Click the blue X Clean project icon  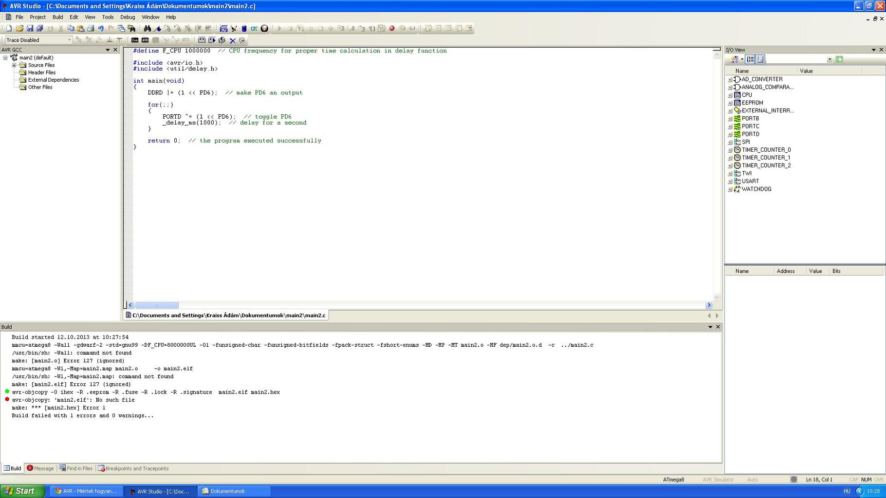tap(232, 40)
